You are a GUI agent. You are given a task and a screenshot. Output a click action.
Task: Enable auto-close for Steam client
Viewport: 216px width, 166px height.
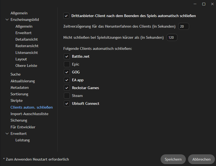pos(67,96)
